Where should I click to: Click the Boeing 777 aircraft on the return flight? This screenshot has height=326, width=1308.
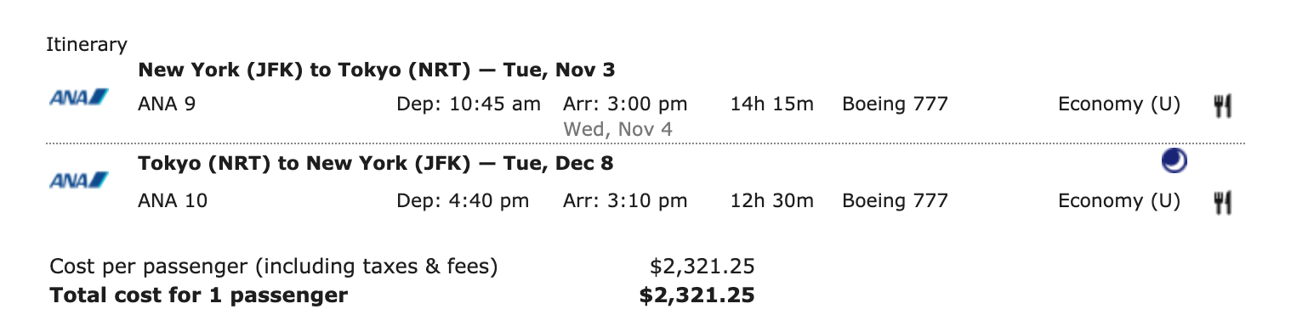tap(895, 201)
